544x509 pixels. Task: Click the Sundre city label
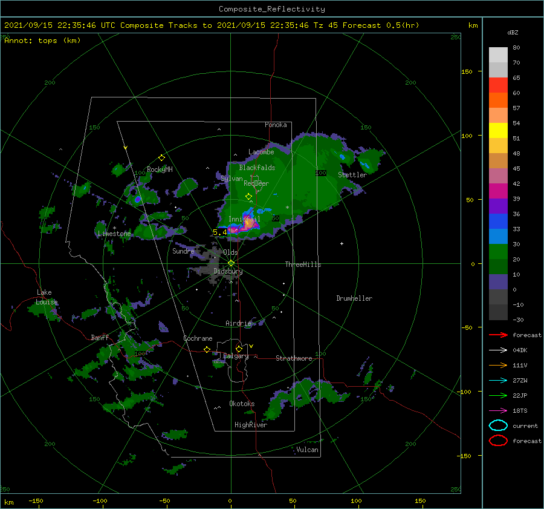[x=183, y=251]
